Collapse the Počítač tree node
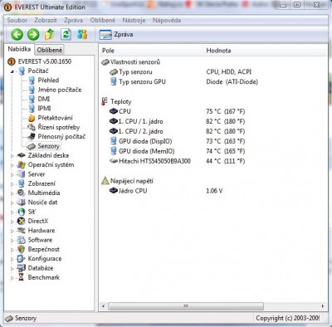Image resolution: width=332 pixels, height=327 pixels. pos(12,71)
